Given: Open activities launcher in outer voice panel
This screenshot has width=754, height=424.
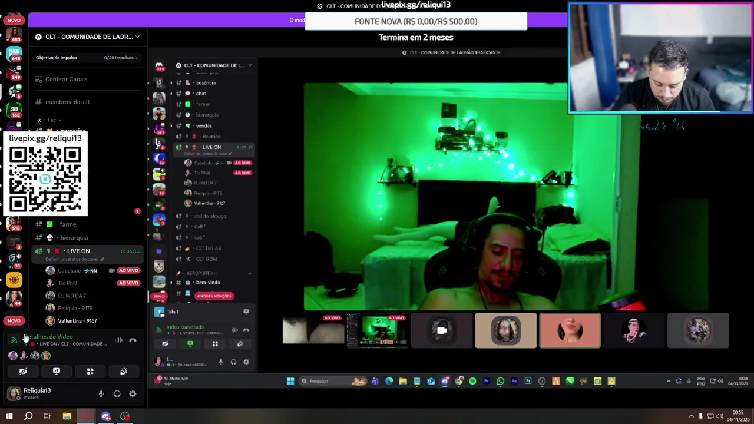Looking at the screenshot, I should (90, 372).
